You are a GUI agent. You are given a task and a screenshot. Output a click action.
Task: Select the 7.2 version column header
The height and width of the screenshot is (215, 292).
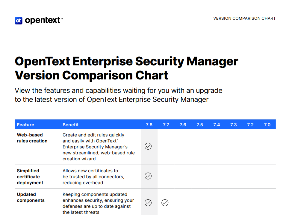[x=250, y=125]
